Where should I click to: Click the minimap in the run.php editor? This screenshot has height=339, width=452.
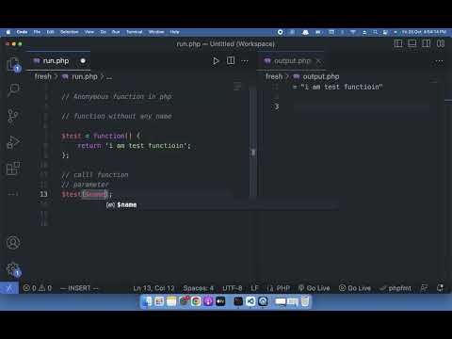tap(237, 87)
